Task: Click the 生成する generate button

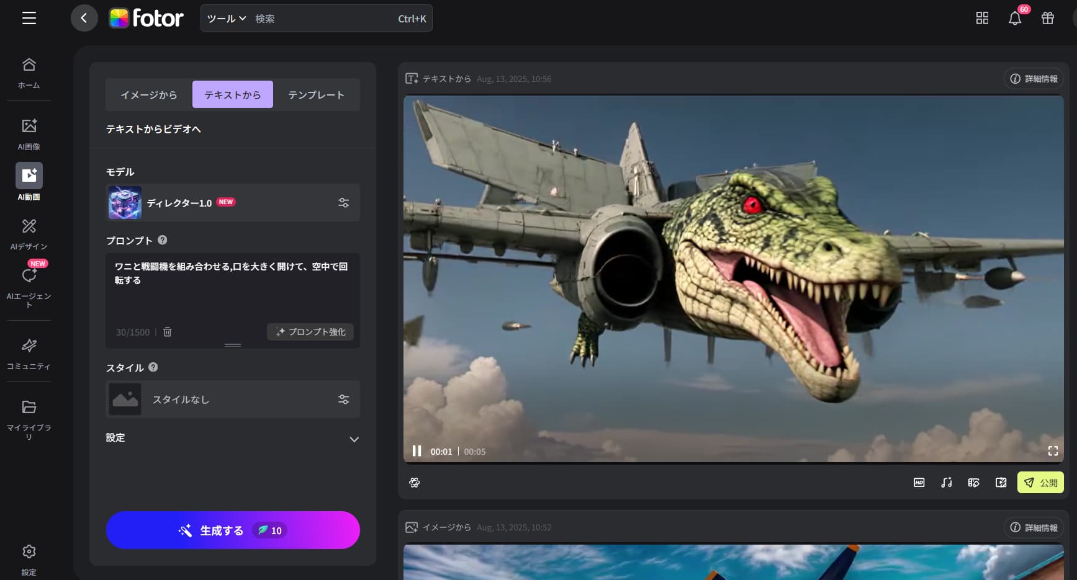Action: (x=233, y=530)
